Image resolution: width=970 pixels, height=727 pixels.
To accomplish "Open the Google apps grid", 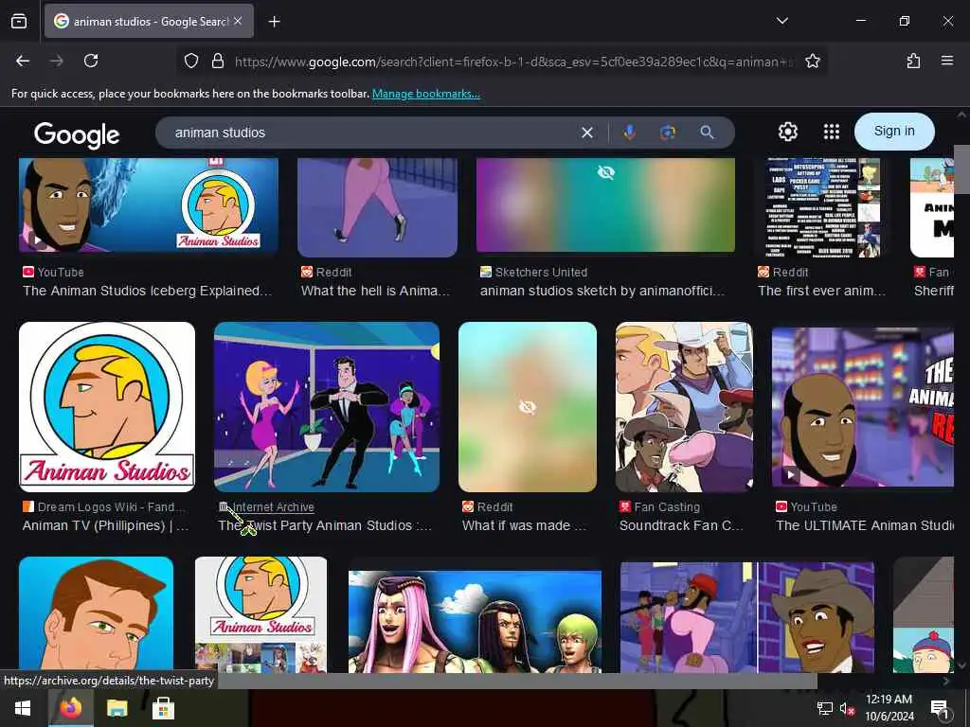I will pyautogui.click(x=832, y=132).
